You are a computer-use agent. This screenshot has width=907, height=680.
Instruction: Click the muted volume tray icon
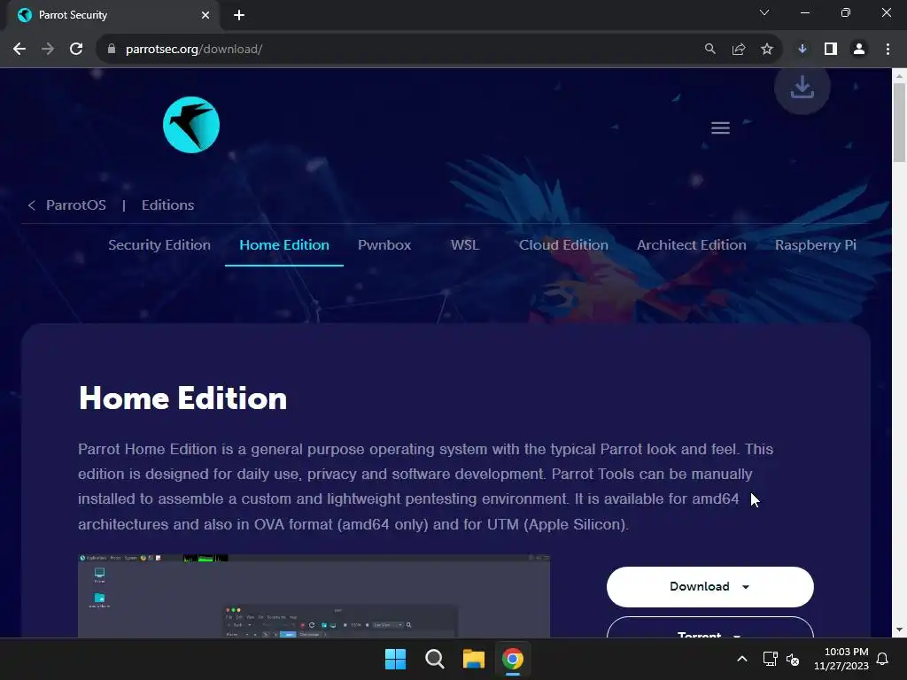point(793,659)
